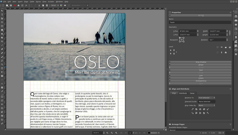Expand the Colors section
Screen dimensions: 238x135
click(x=201, y=78)
